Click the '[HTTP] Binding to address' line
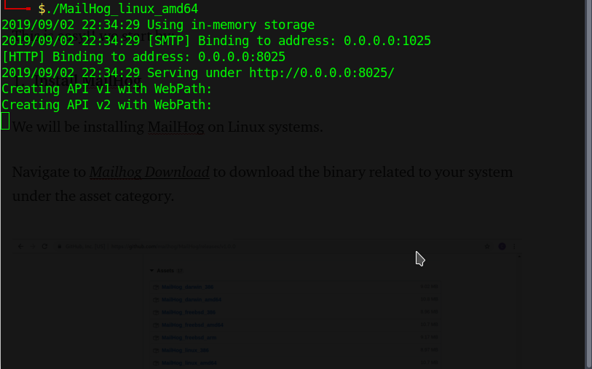This screenshot has width=592, height=369. [x=143, y=57]
